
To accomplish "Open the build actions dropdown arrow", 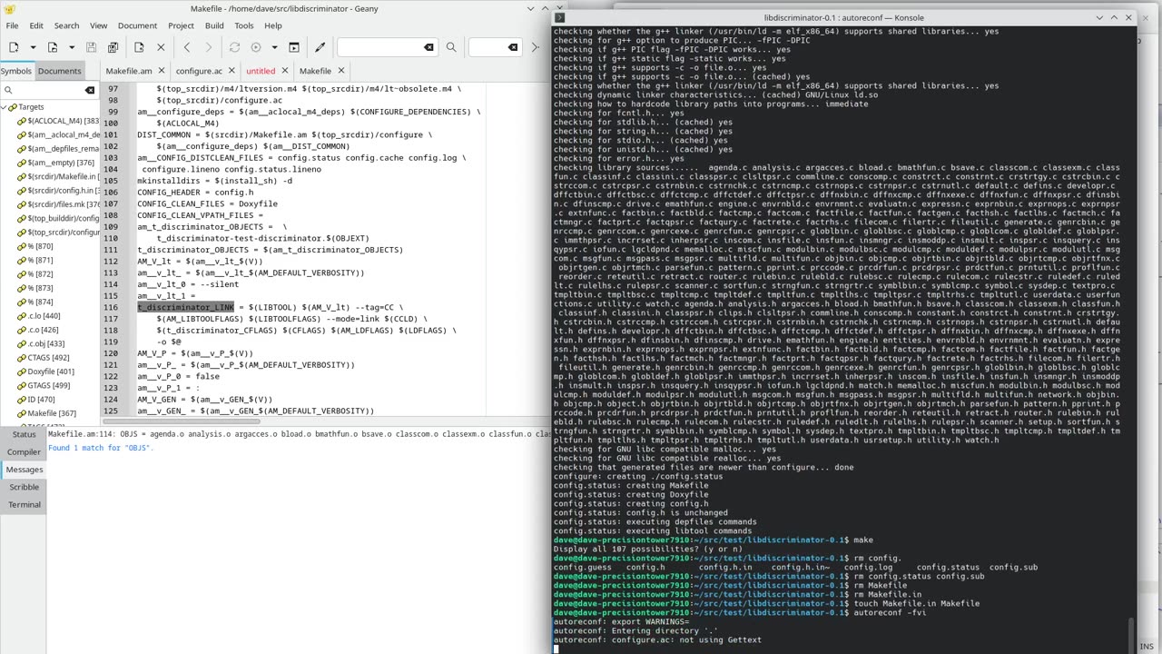I will pos(274,47).
